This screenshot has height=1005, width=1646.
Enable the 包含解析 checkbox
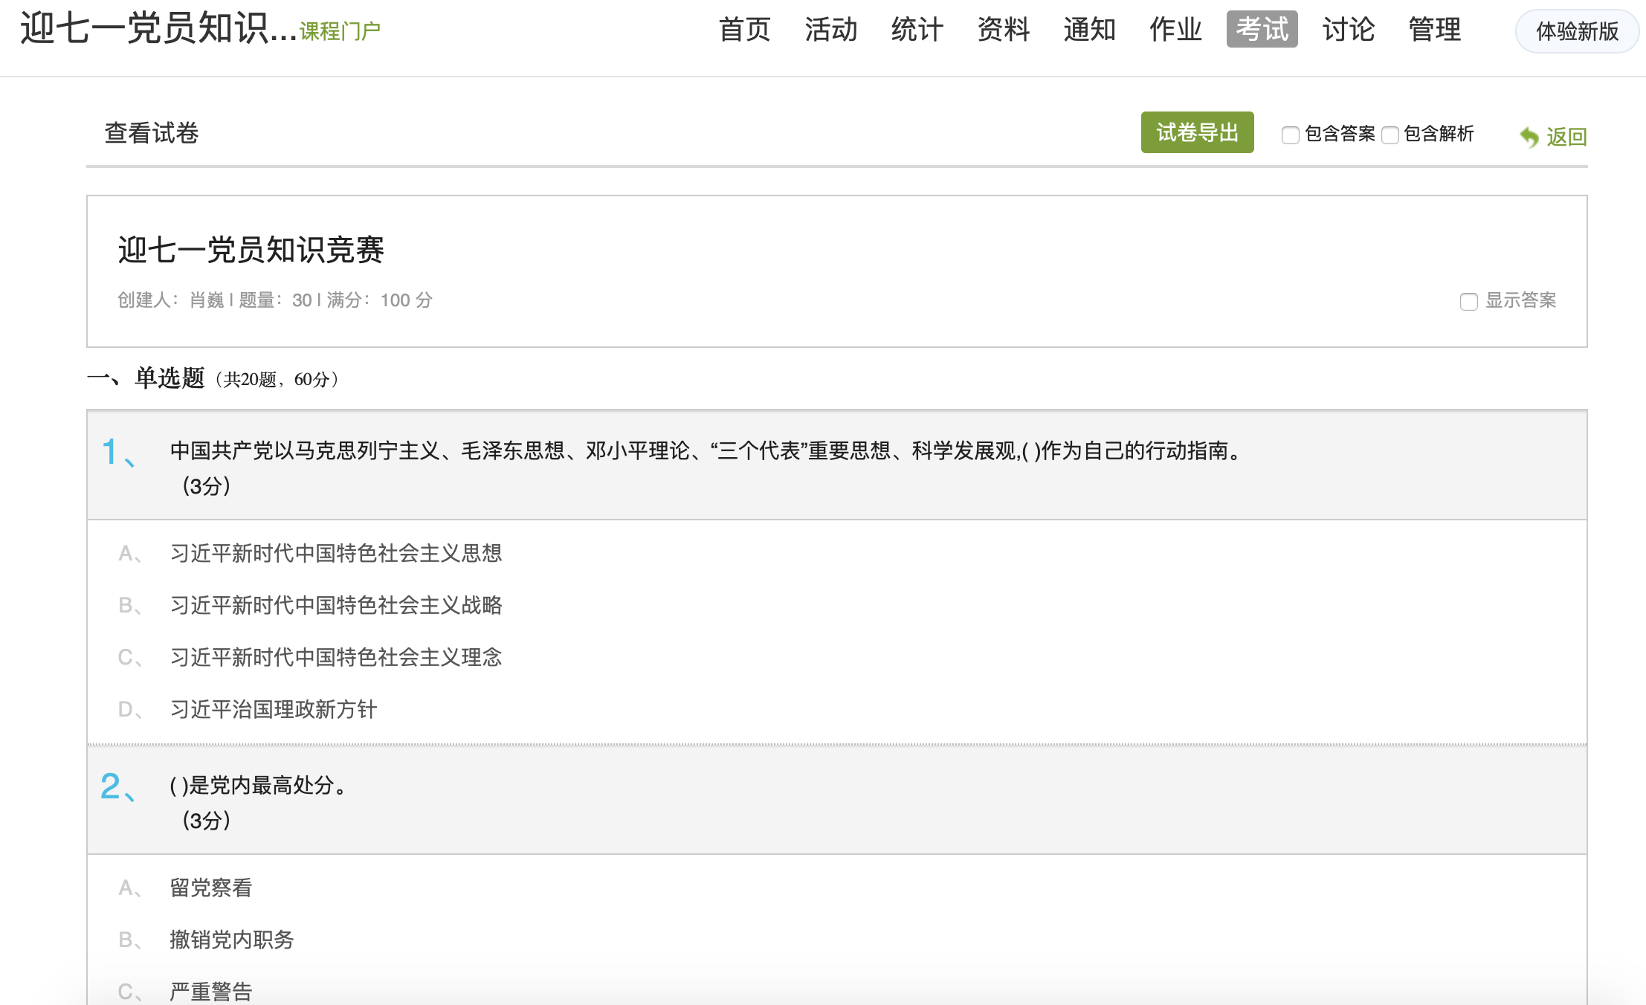pos(1390,135)
